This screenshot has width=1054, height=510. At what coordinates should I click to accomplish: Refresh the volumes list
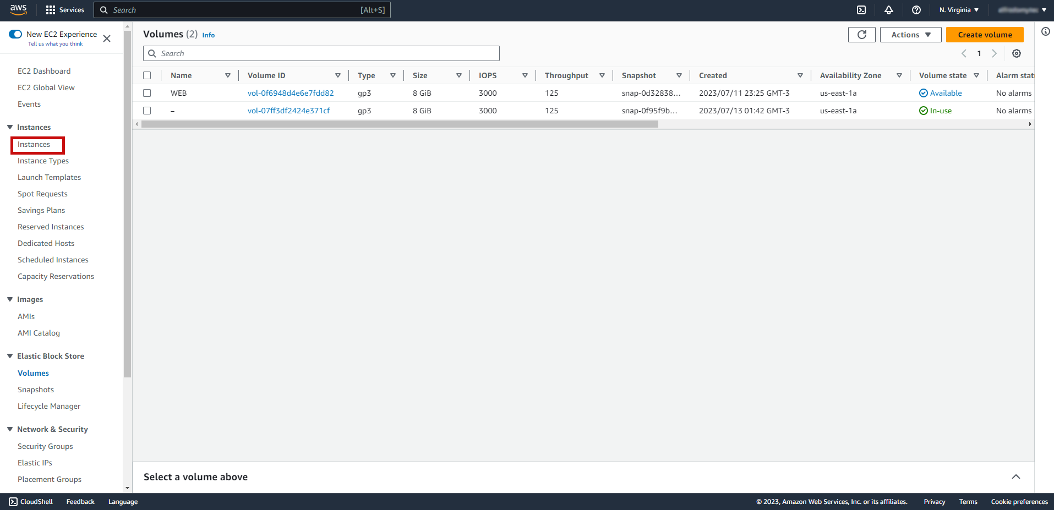click(862, 35)
